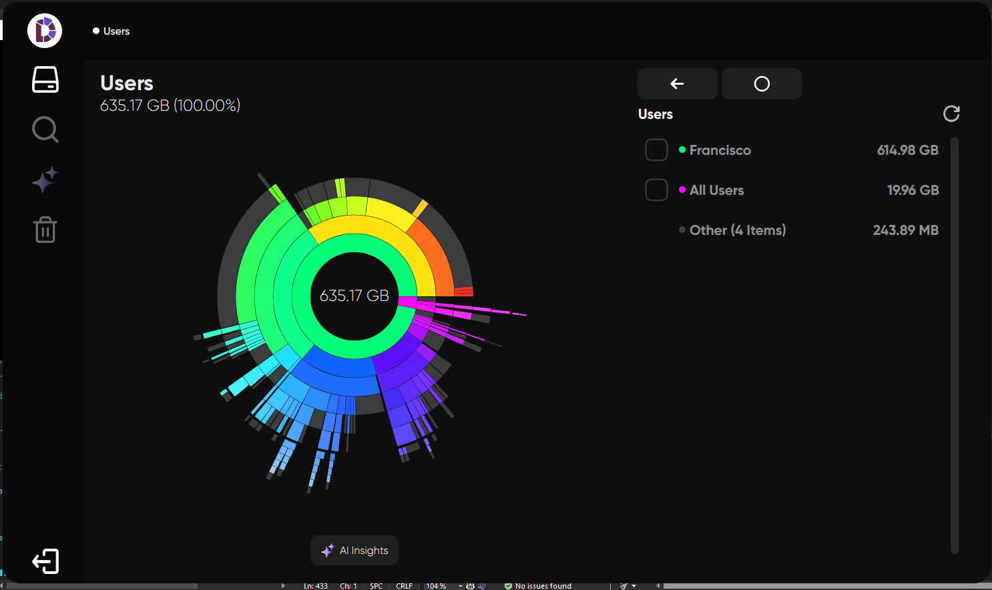
Task: Click the Ch: 1 status bar entry
Action: click(348, 586)
